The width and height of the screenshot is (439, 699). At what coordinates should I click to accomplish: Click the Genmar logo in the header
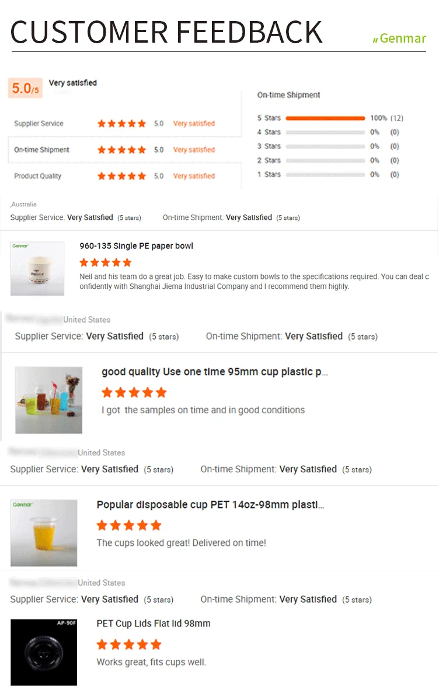pyautogui.click(x=399, y=39)
